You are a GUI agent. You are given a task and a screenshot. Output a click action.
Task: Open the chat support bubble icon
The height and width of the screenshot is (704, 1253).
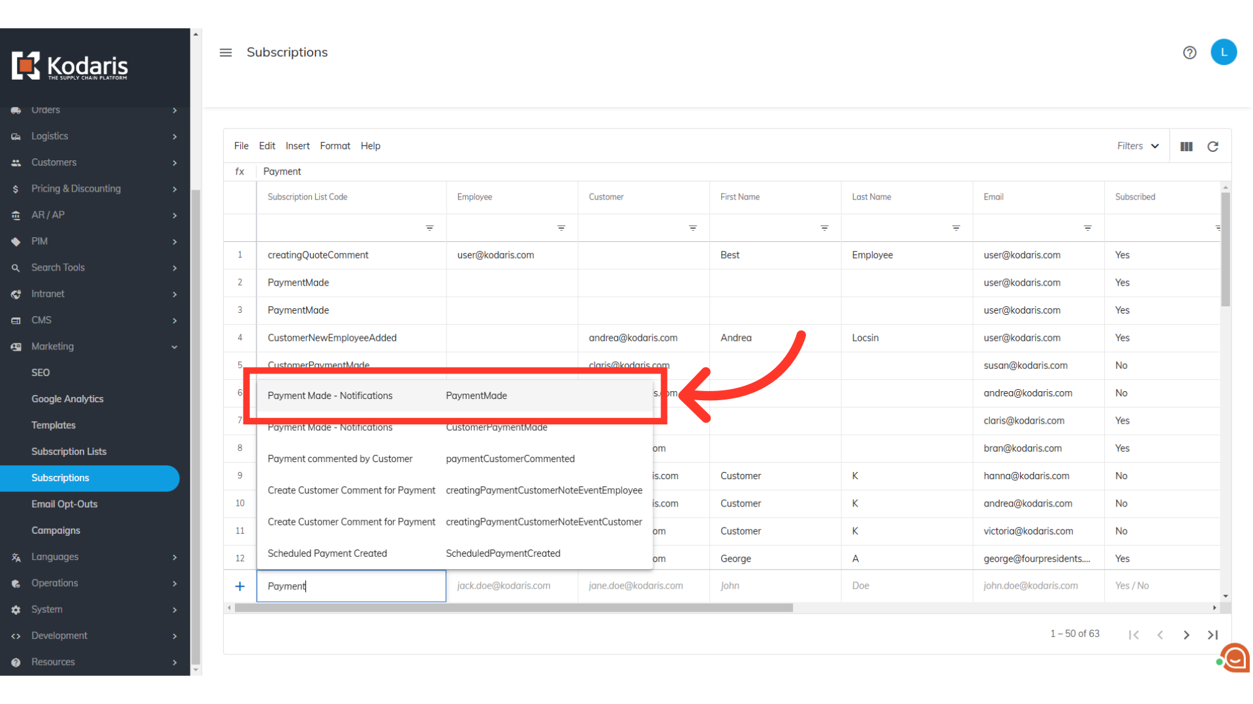(x=1235, y=658)
